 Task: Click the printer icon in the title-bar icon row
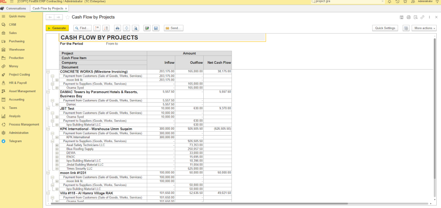409,17
